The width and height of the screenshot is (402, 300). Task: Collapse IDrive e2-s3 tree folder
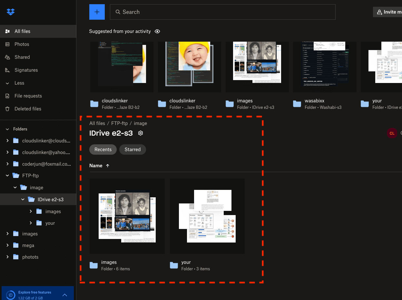pos(23,200)
